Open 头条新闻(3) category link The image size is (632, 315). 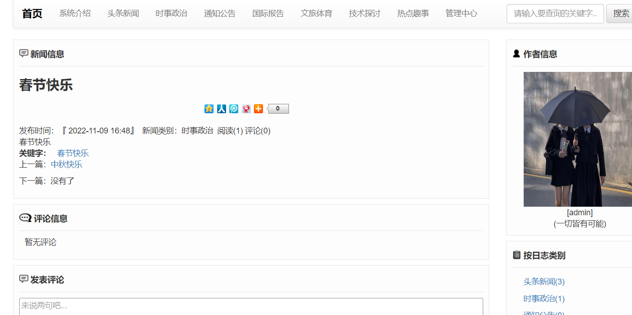point(544,282)
